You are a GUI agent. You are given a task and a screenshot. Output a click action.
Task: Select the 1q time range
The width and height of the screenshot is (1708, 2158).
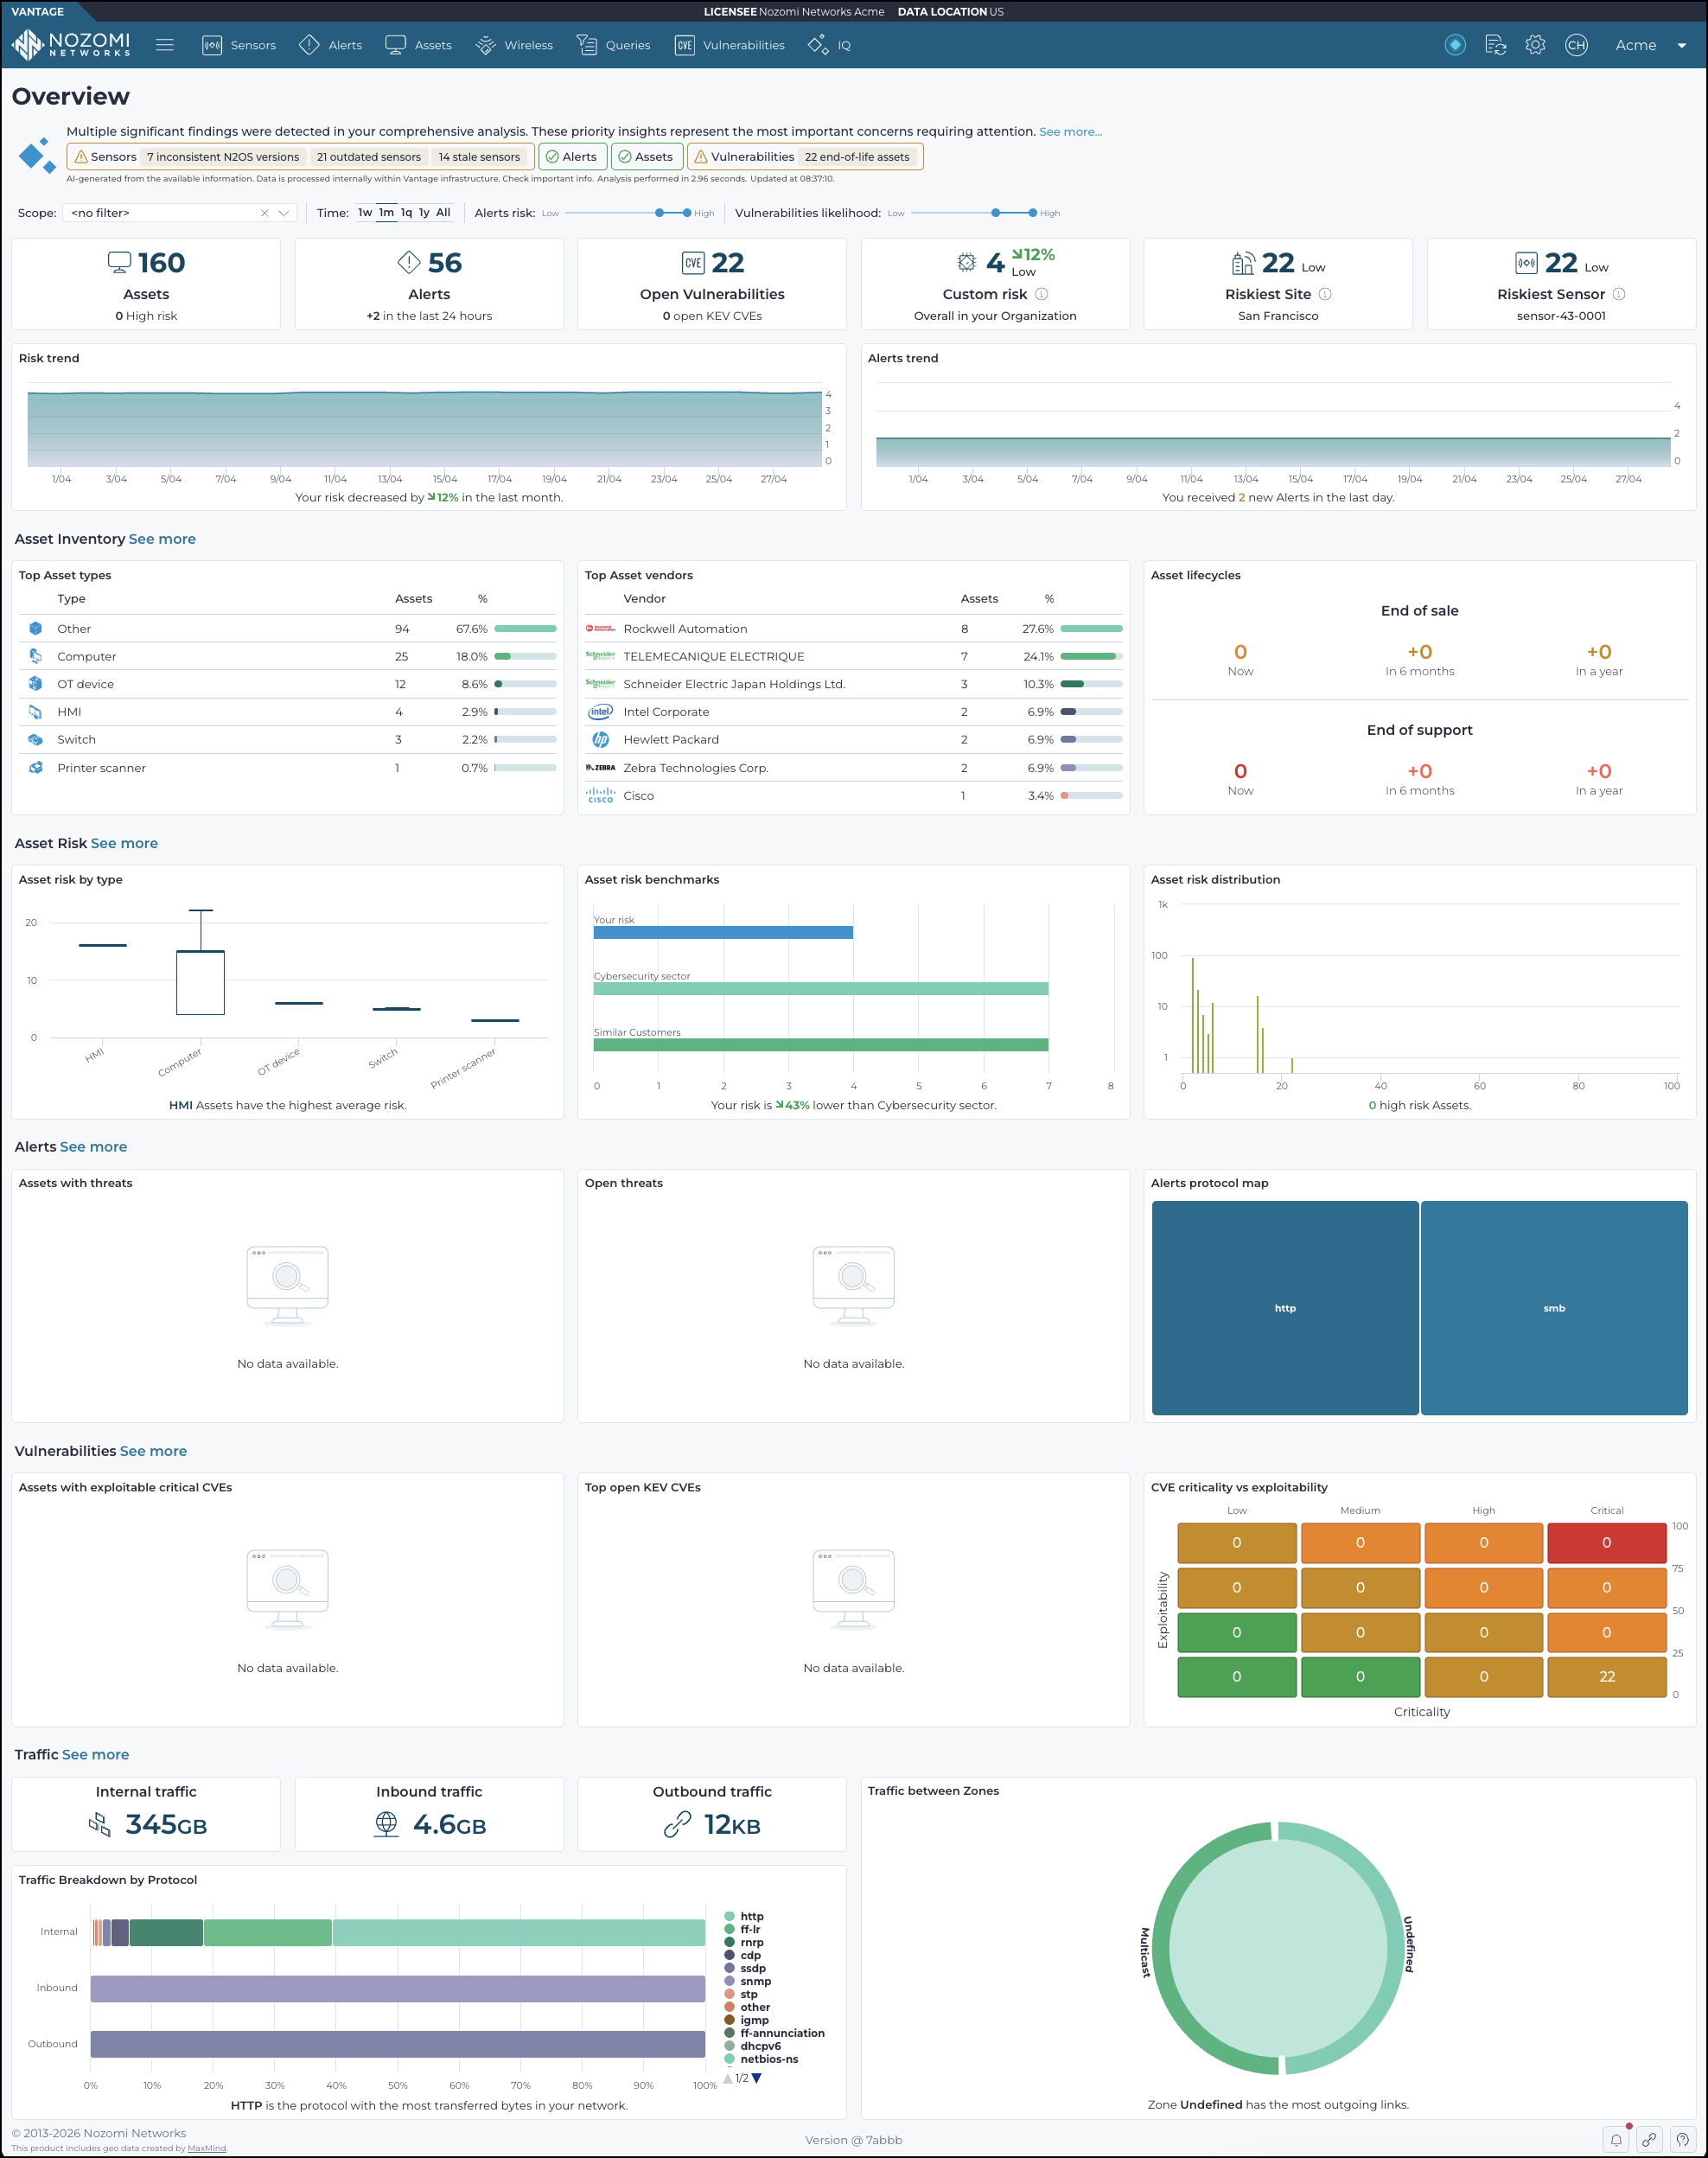[x=406, y=212]
